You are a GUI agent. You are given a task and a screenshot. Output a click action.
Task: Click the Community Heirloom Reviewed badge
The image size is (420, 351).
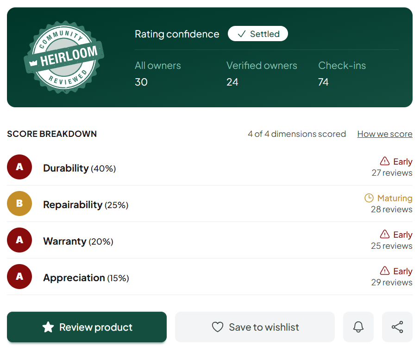click(64, 57)
